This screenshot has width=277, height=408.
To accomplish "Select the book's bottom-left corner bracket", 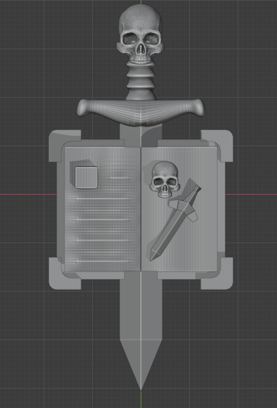I will [64, 274].
